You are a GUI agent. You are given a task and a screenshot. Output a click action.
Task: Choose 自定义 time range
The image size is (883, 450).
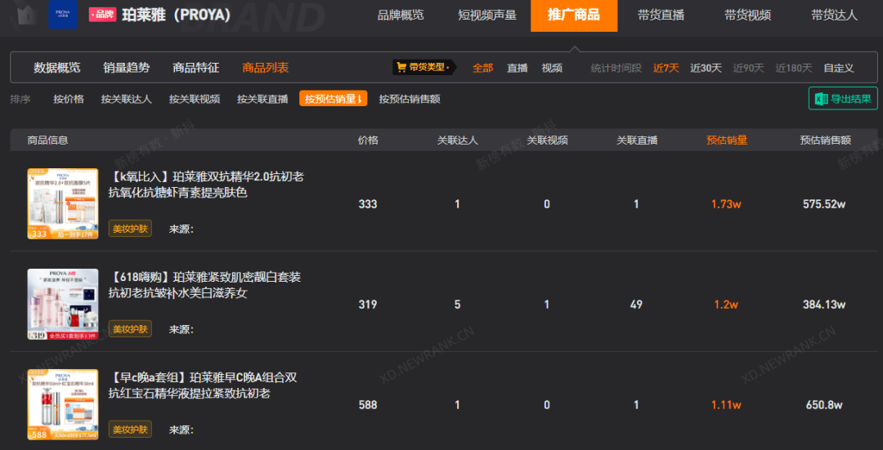(x=839, y=68)
